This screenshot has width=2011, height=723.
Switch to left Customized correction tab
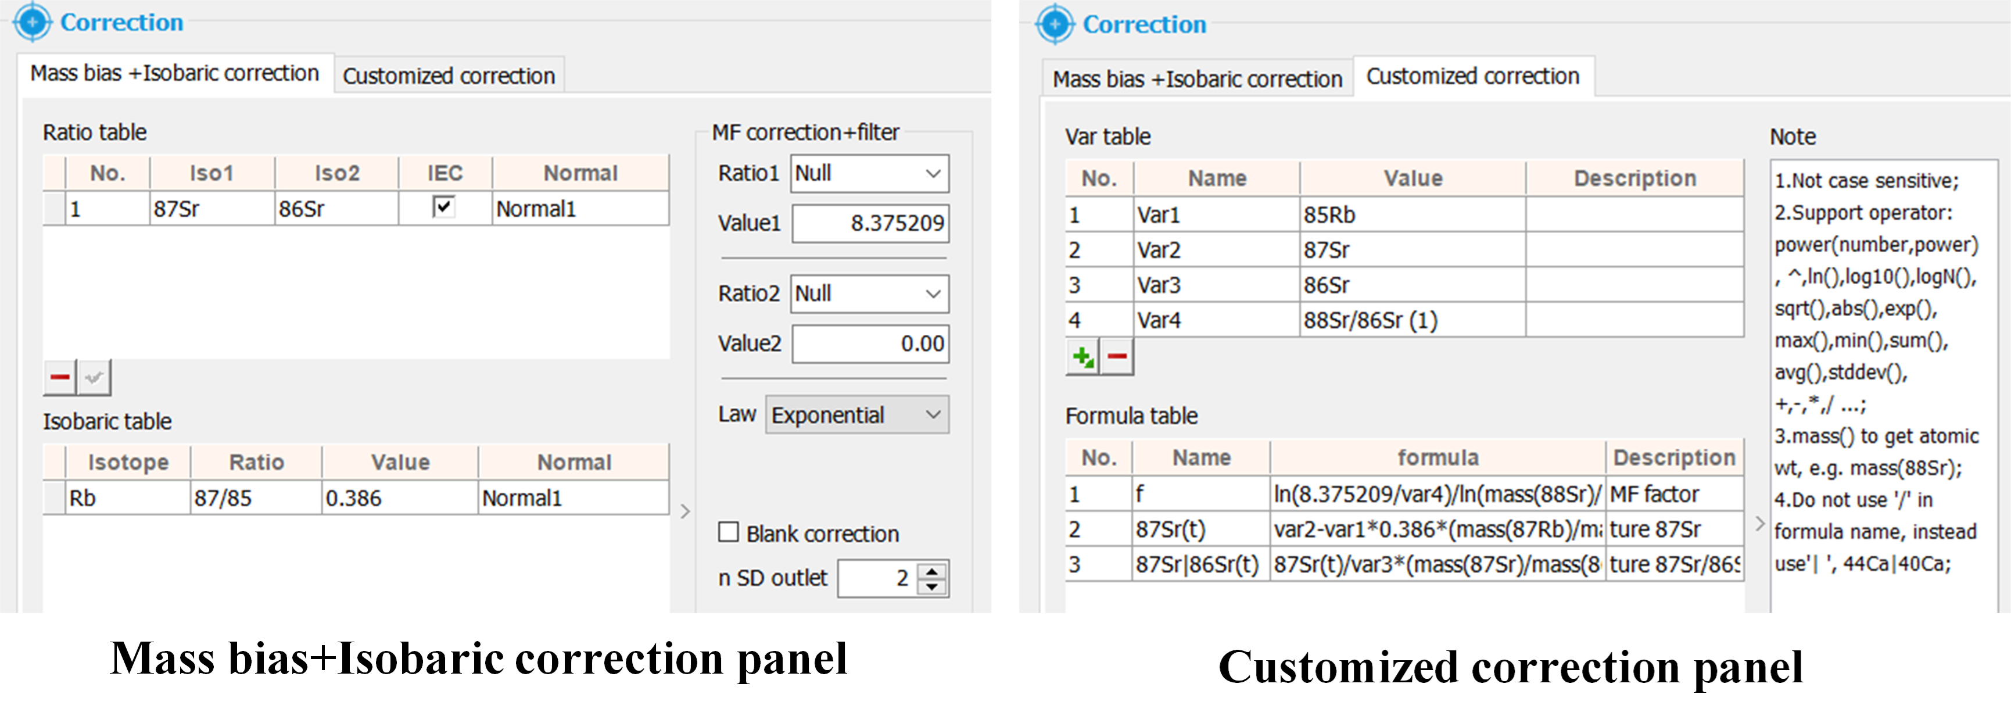(x=448, y=76)
